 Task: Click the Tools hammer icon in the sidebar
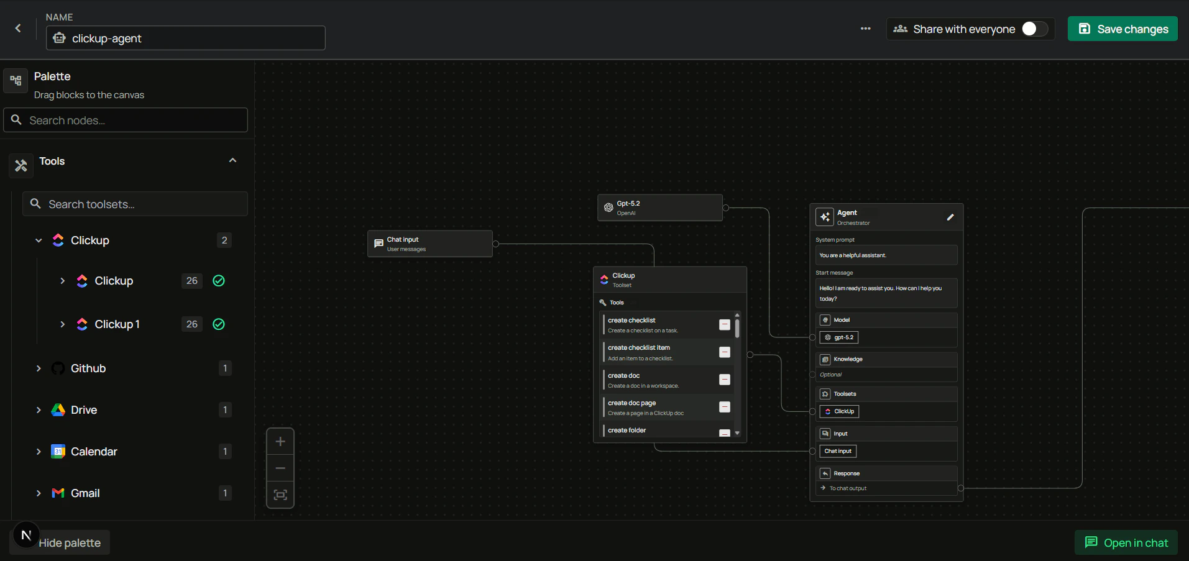point(21,165)
